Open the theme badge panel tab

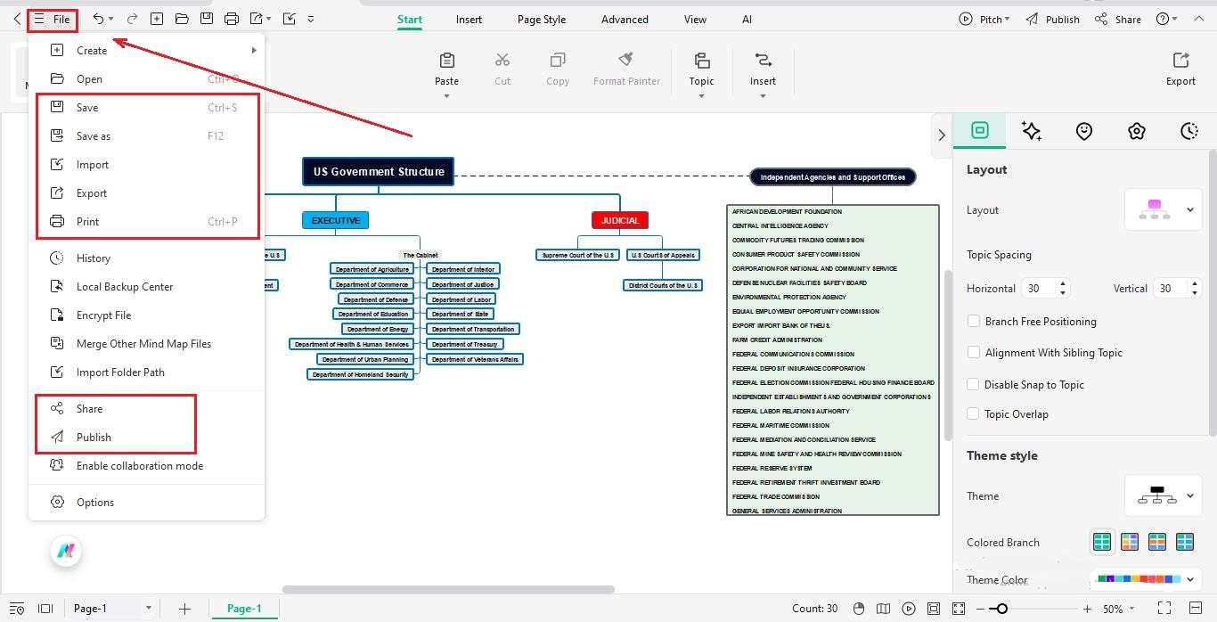[1136, 131]
